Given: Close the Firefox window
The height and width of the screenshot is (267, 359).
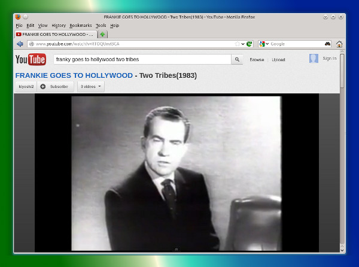Looking at the screenshot, I should coord(341,17).
